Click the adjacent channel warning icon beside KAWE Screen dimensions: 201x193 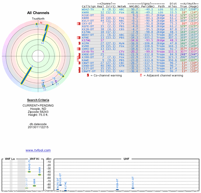(x=78, y=60)
